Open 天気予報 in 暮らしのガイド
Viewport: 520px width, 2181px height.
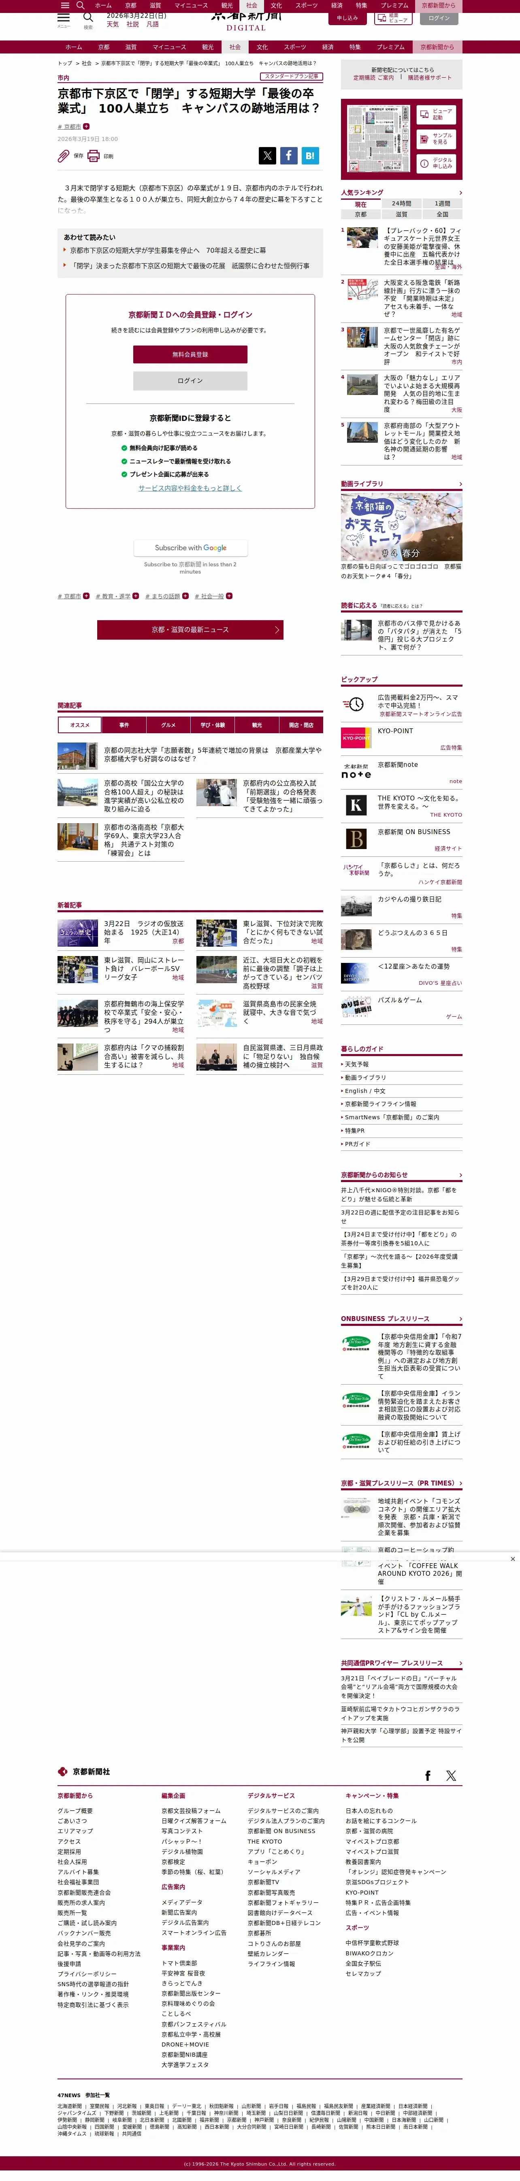pyautogui.click(x=356, y=1064)
